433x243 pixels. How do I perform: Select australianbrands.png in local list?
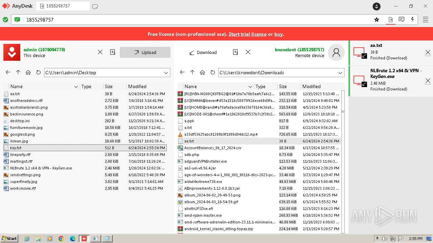coord(85,107)
